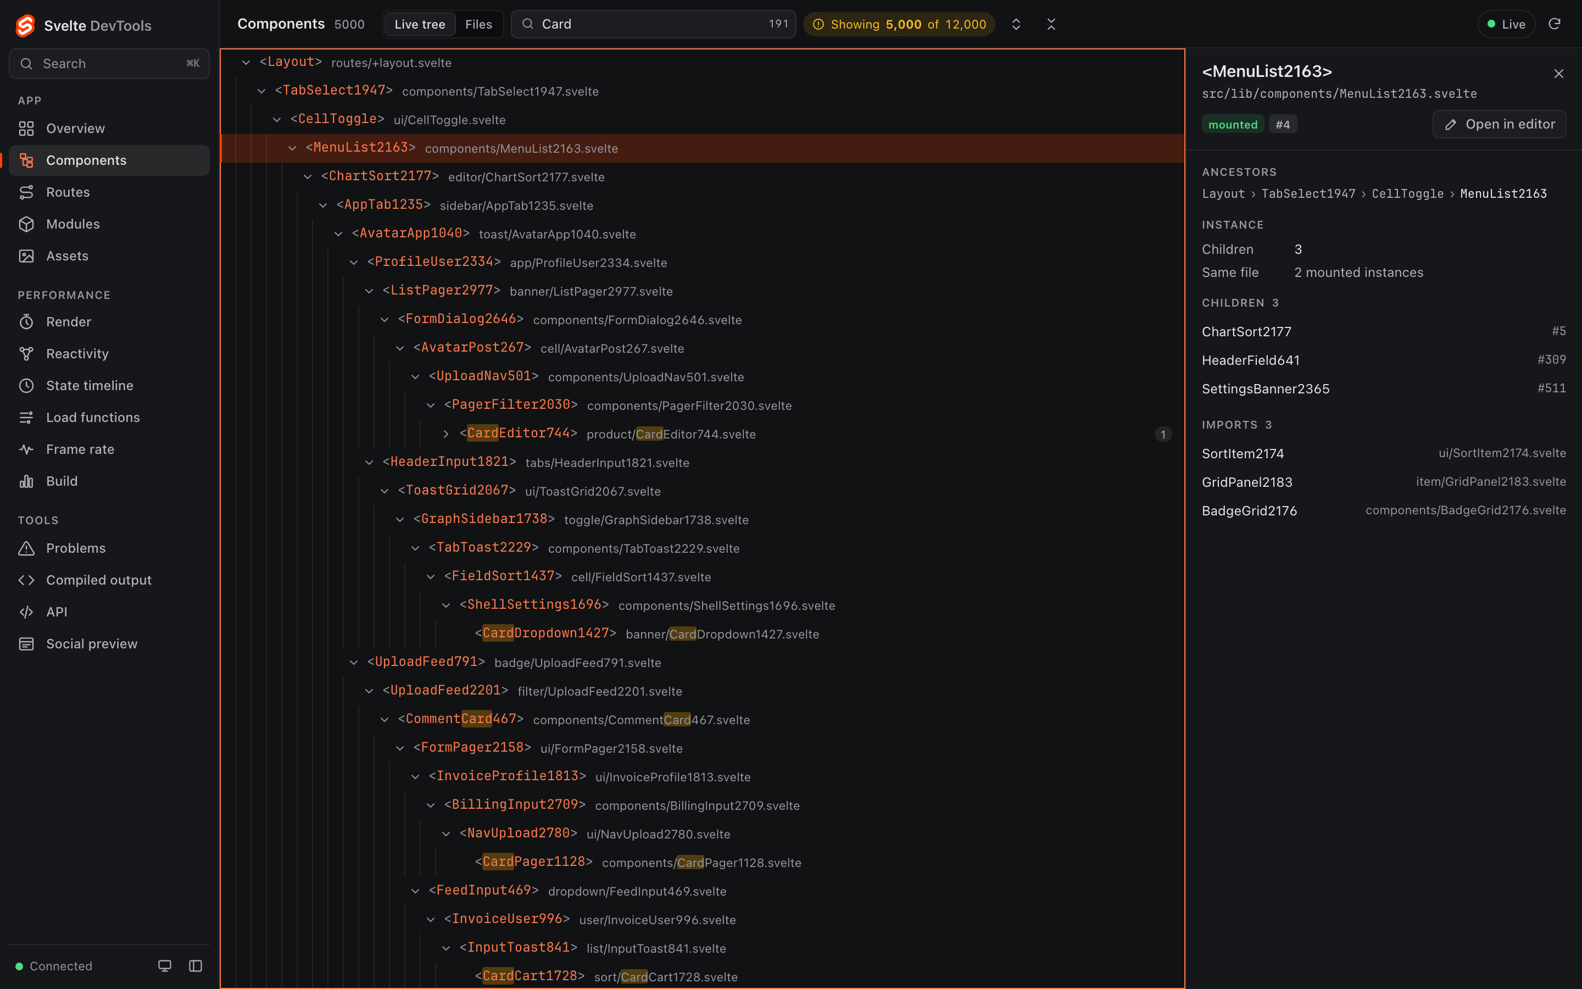
Task: Open the Frame rate view
Action: [109, 449]
